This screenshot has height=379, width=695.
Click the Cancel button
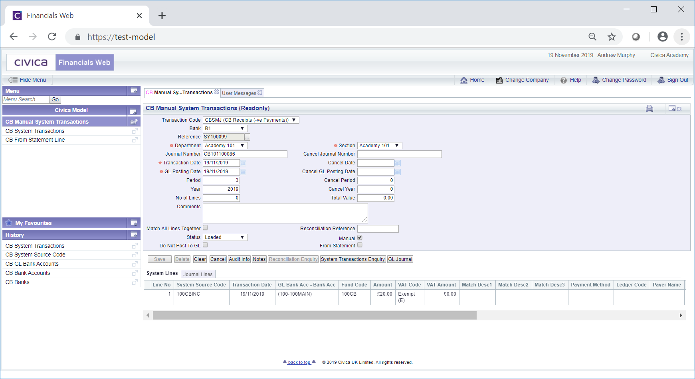tap(218, 259)
